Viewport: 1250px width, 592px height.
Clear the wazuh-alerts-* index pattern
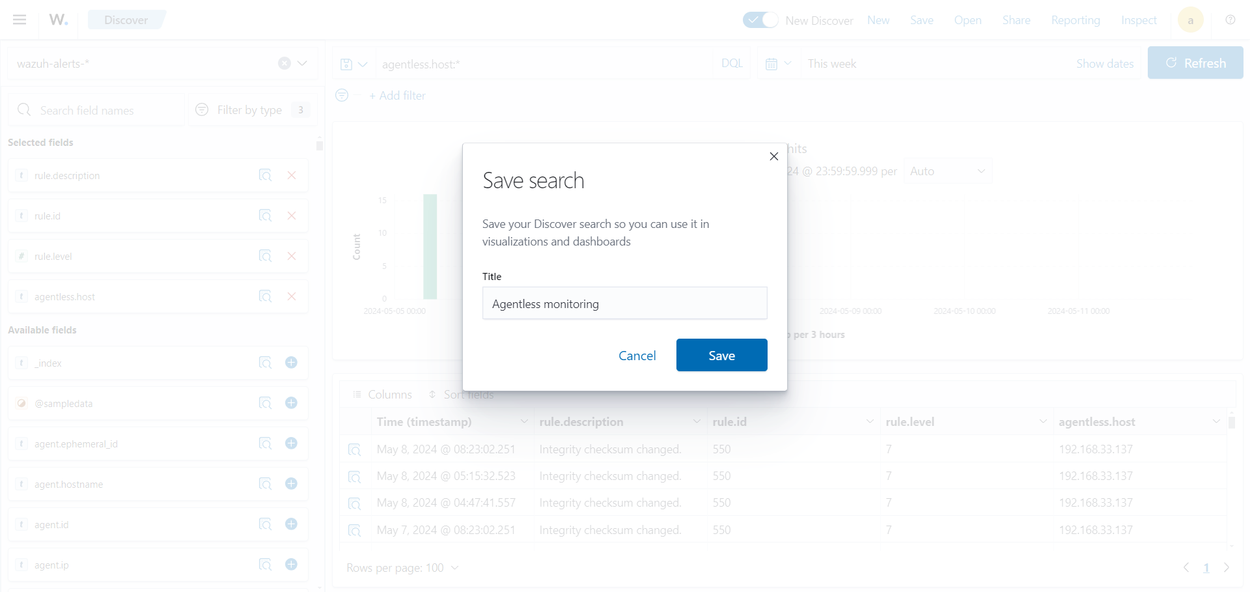(x=285, y=63)
